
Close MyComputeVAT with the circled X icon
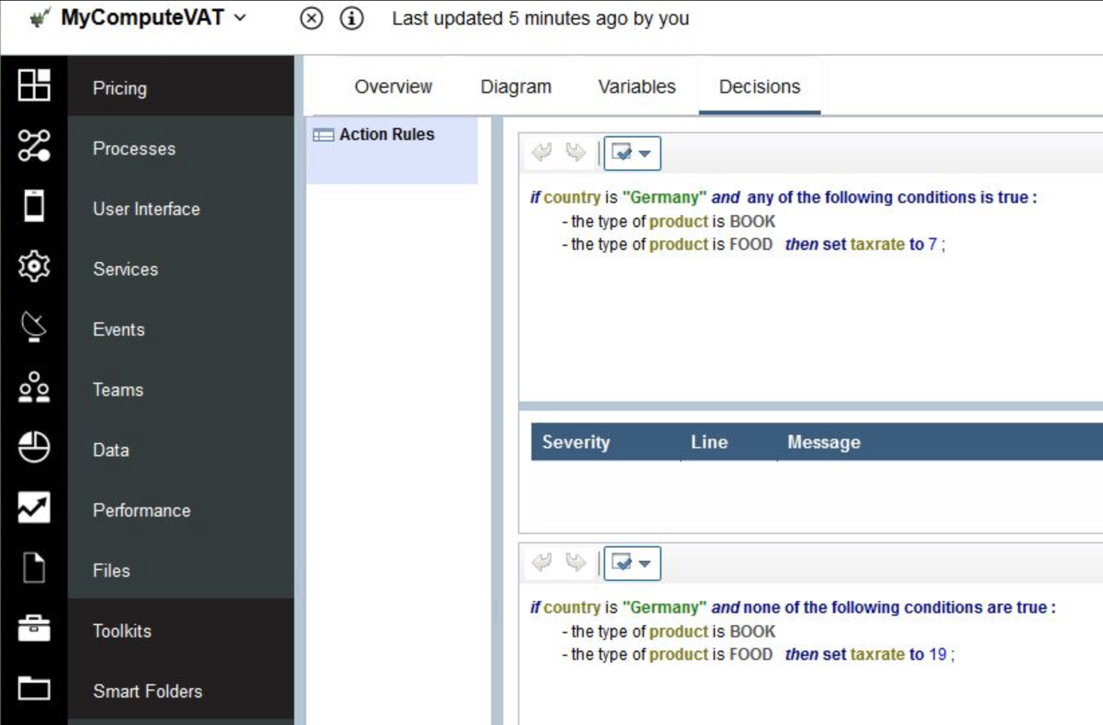click(311, 18)
